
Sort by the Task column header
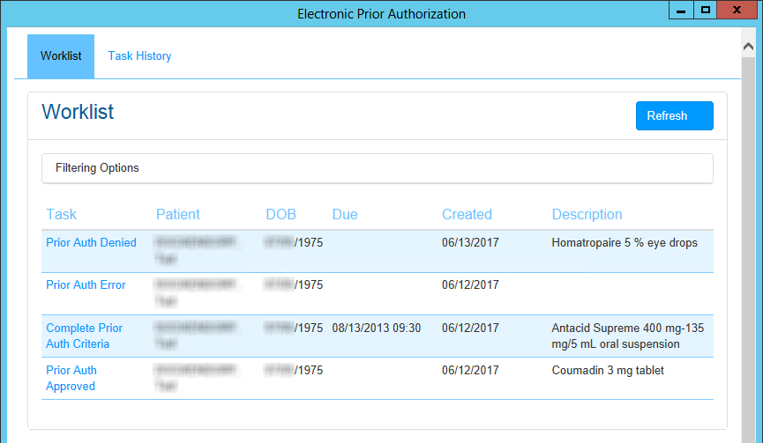coord(62,214)
